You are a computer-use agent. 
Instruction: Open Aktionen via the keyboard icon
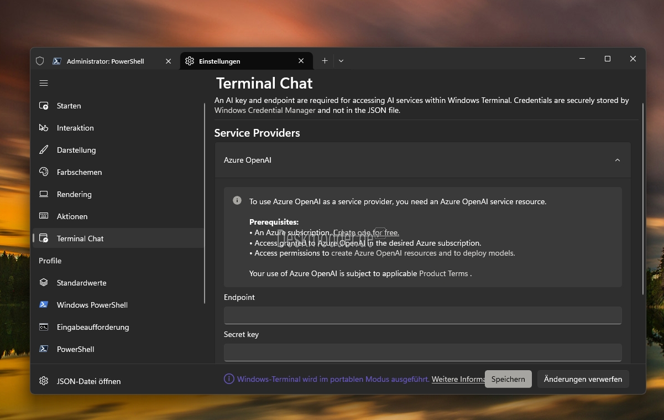44,216
